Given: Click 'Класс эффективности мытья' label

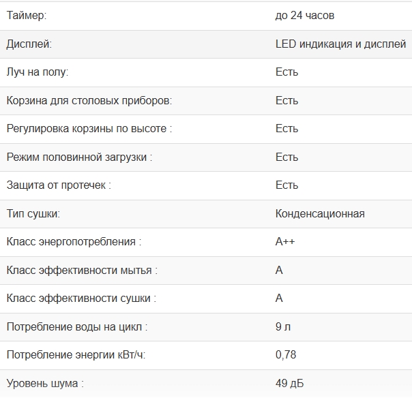Looking at the screenshot, I should [82, 270].
